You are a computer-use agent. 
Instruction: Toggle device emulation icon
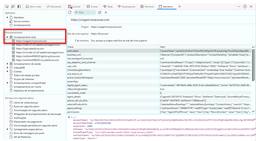tap(13, 7)
